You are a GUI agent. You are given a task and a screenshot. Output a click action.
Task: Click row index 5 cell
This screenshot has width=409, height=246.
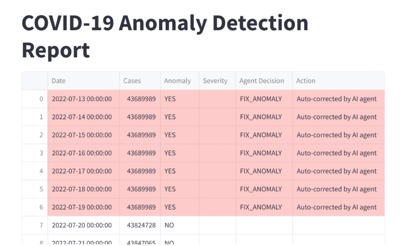(x=35, y=189)
